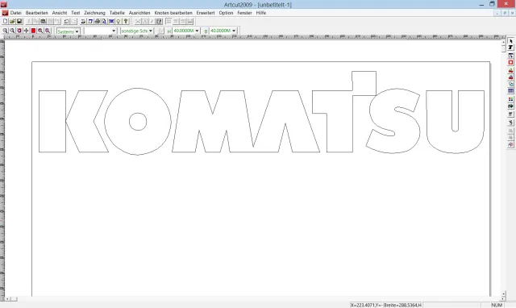Click the Print icon in the toolbar
The image size is (516, 308).
tap(97, 22)
